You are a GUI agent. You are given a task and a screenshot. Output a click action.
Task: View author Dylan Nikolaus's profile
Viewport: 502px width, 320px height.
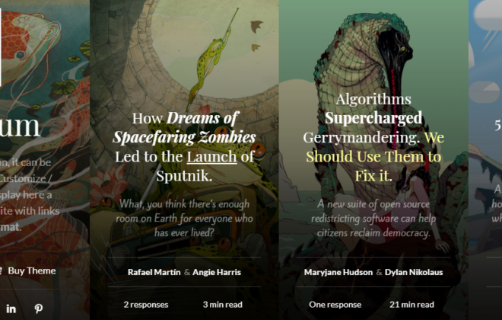coord(414,272)
